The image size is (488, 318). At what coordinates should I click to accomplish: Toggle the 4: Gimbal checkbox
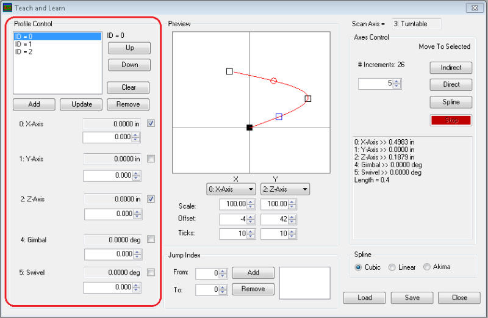pos(151,239)
